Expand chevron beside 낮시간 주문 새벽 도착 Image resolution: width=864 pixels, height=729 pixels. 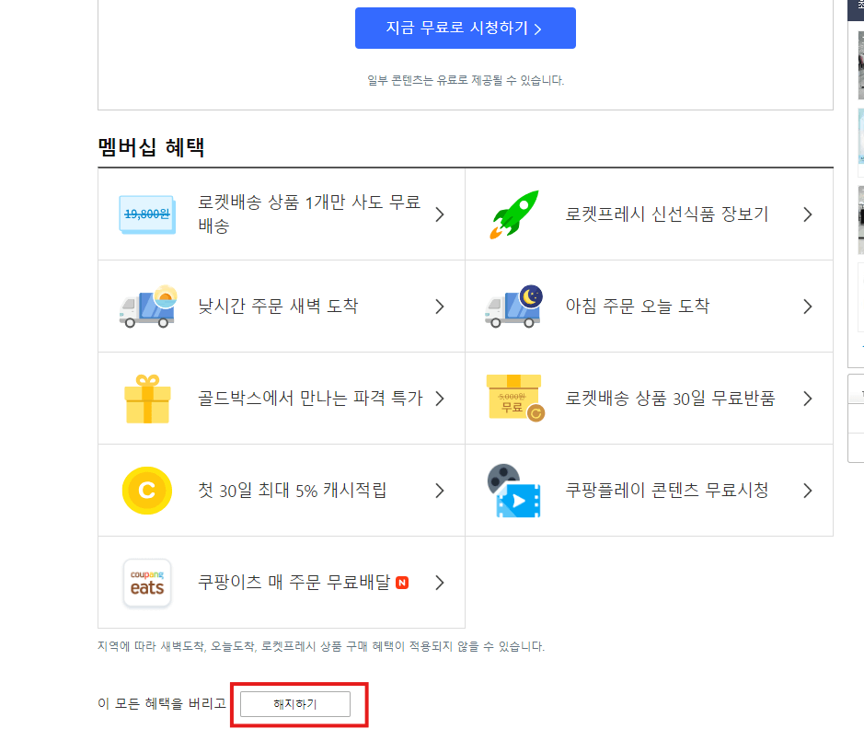440,307
